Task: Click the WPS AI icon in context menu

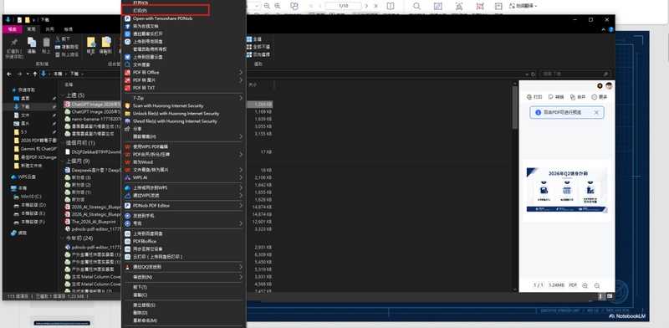Action: tap(127, 177)
